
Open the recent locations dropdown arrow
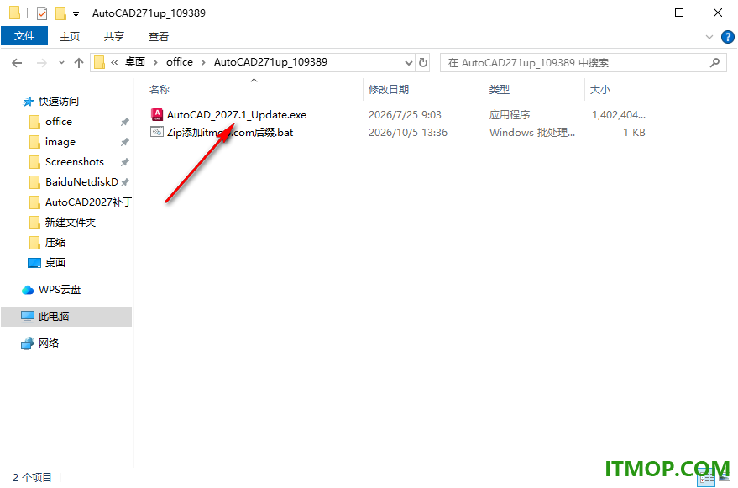(x=61, y=63)
